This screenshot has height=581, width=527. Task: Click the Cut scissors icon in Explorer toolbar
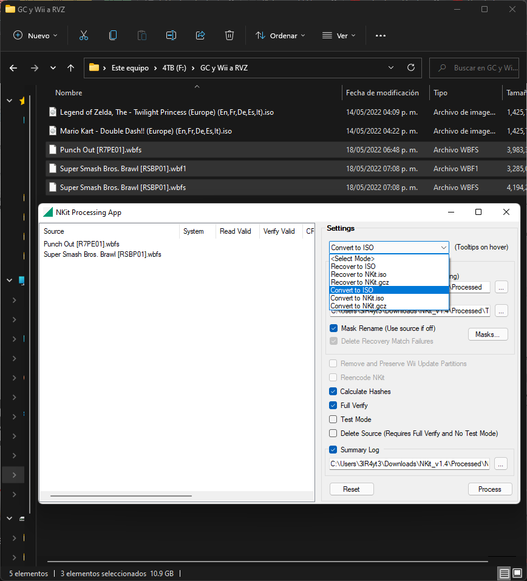click(84, 36)
